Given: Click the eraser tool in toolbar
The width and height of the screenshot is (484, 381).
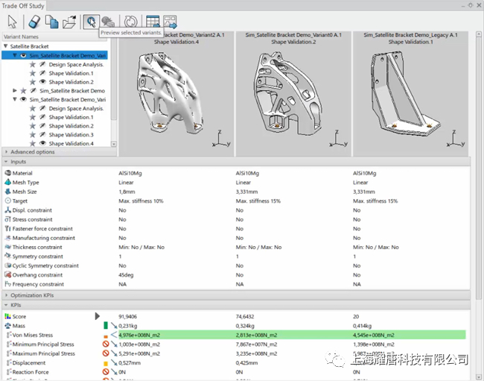Looking at the screenshot, I should pyautogui.click(x=34, y=22).
